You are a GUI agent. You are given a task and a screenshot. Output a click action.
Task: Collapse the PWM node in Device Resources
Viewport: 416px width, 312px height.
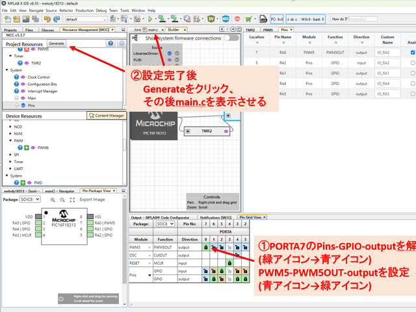[10, 140]
